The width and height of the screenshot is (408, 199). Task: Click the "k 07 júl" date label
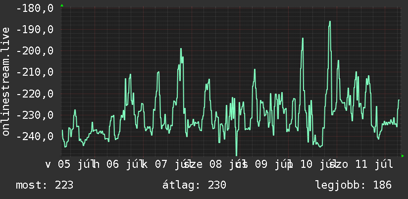coord(167,165)
